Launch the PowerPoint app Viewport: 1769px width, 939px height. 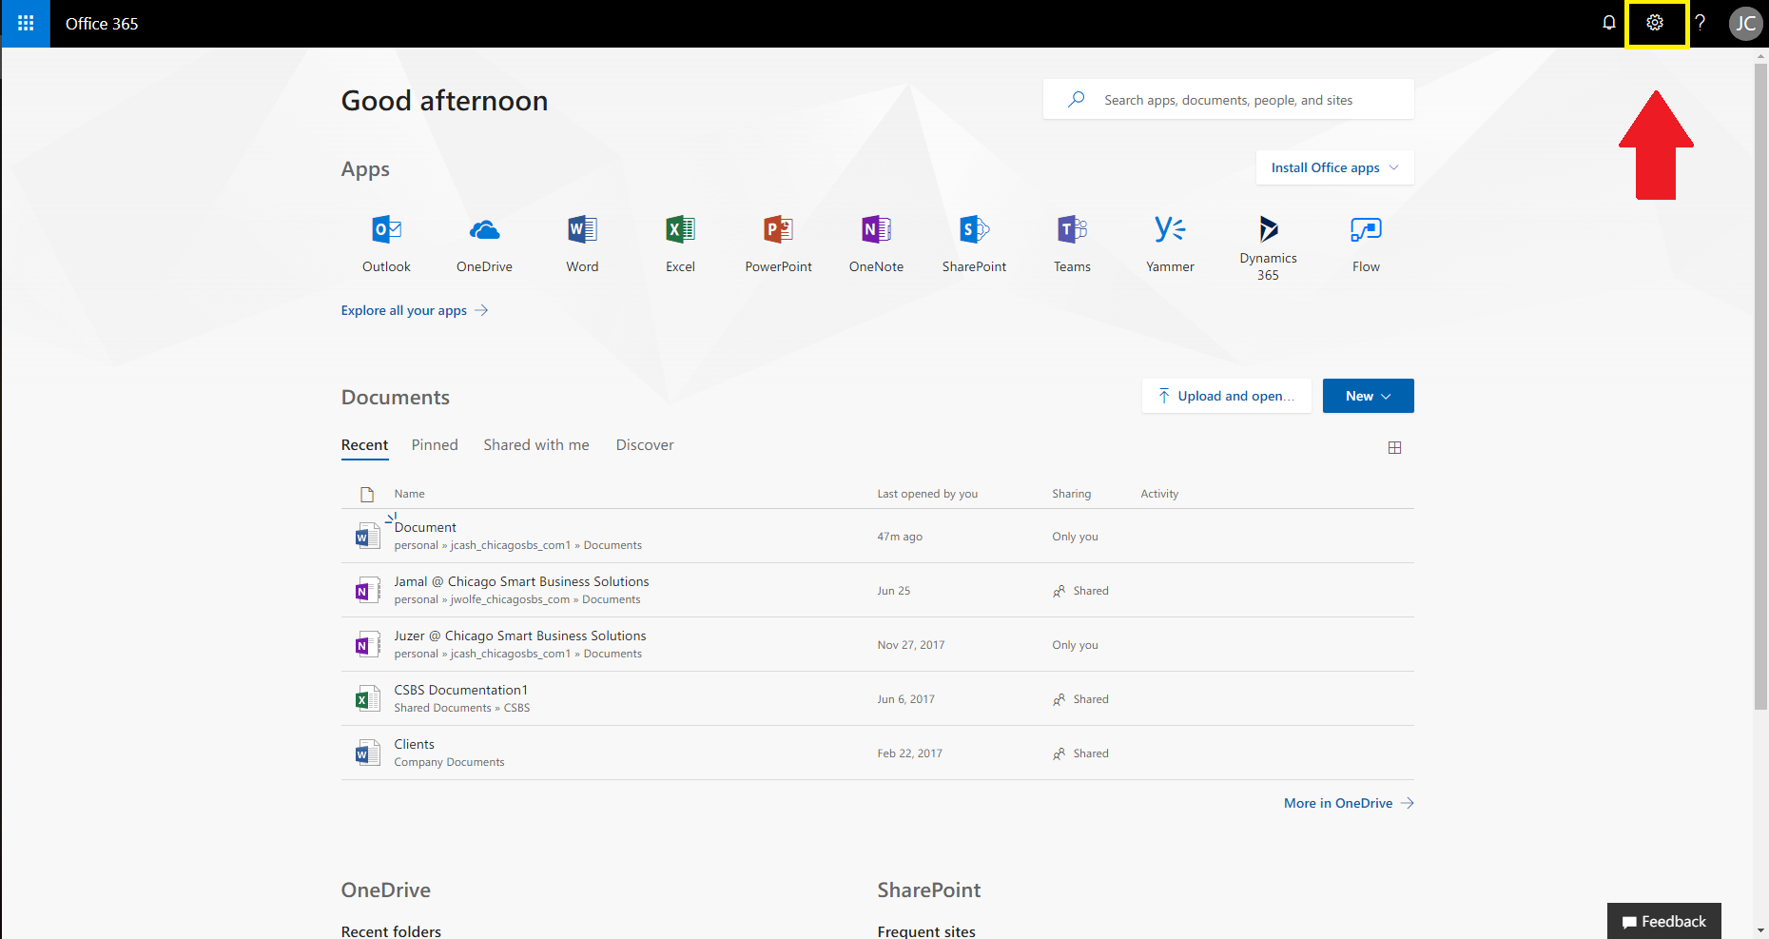tap(778, 244)
